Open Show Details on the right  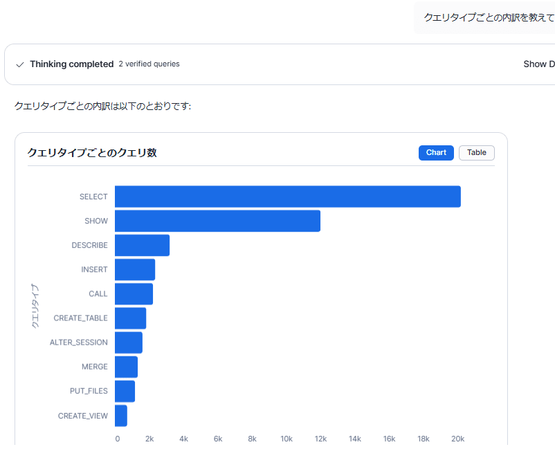coord(539,64)
